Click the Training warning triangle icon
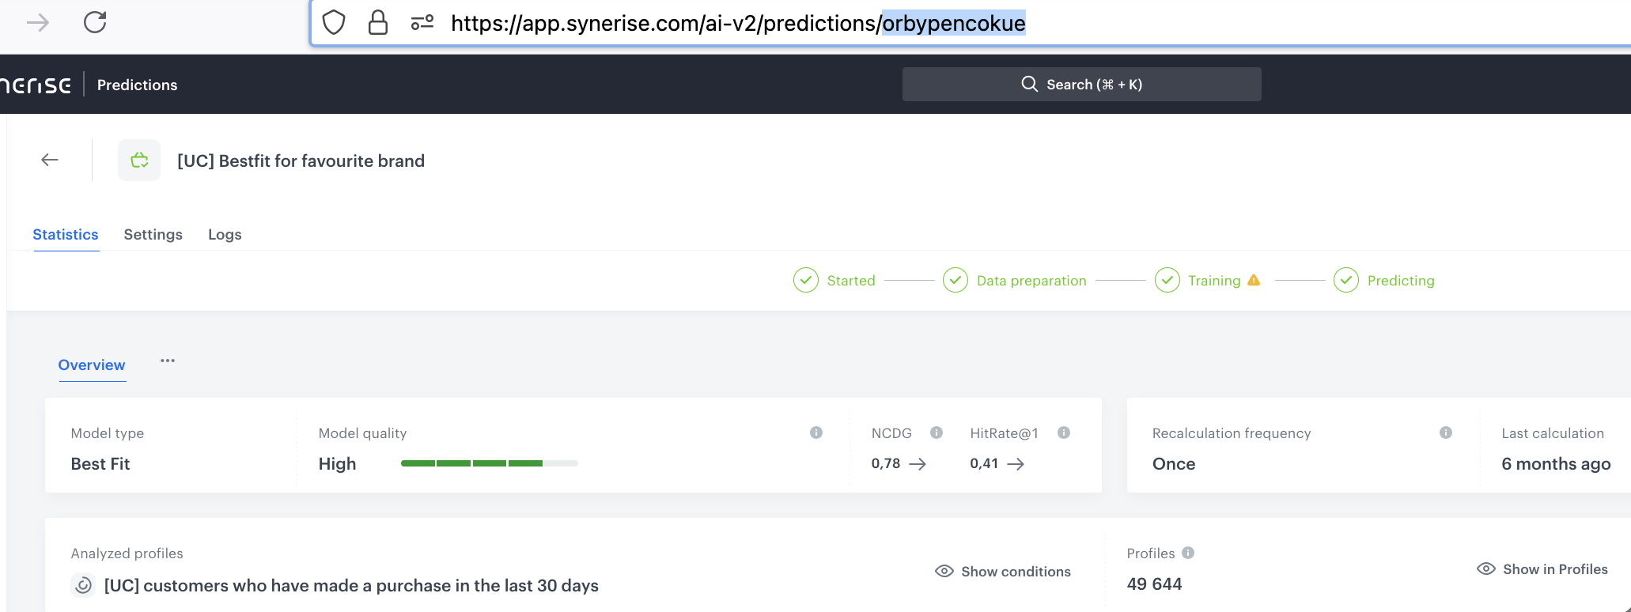Image resolution: width=1631 pixels, height=612 pixels. (1254, 280)
